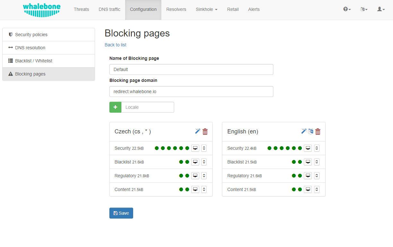393x247 pixels.
Task: View the Alerts tab
Action: point(254,9)
